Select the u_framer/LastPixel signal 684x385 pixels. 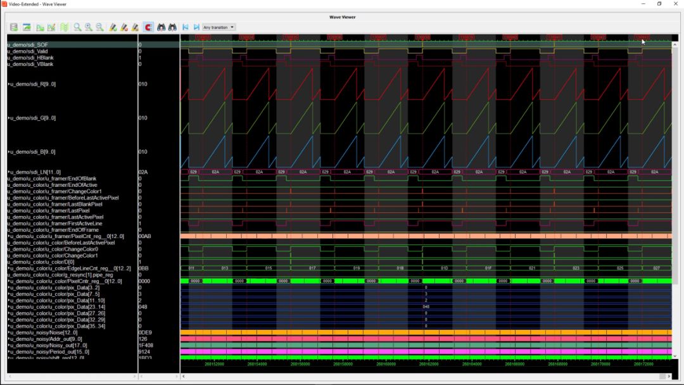[48, 211]
